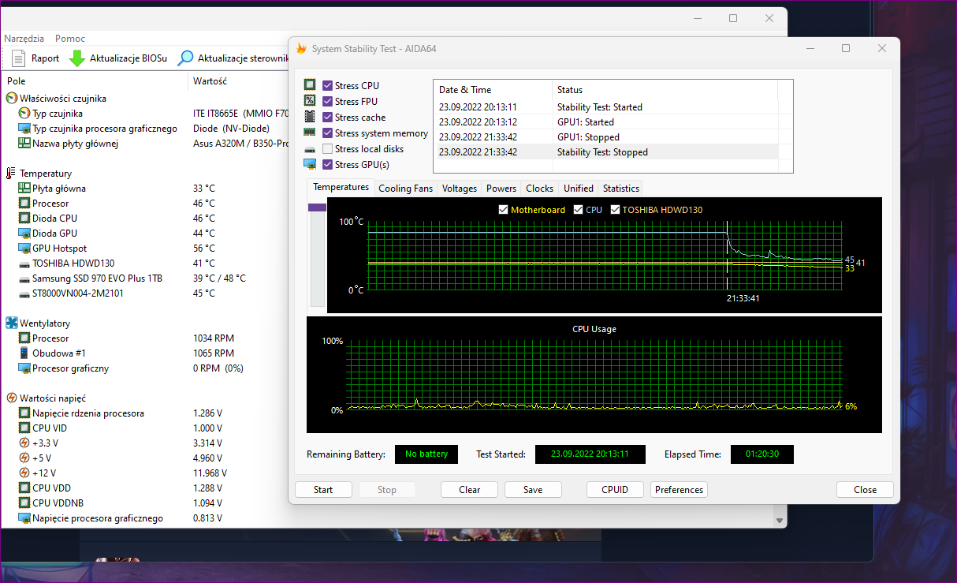Click the disk drive icon beside Stress local disks

click(x=310, y=148)
